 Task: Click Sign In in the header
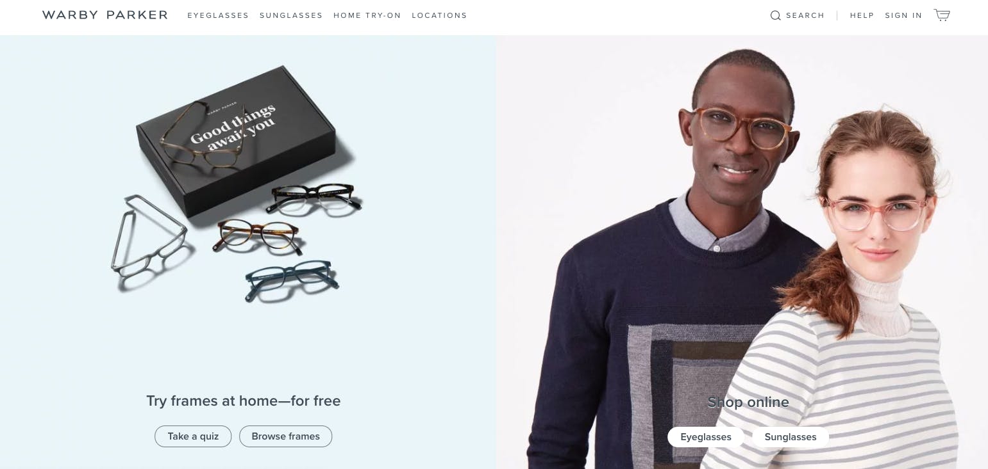tap(903, 15)
